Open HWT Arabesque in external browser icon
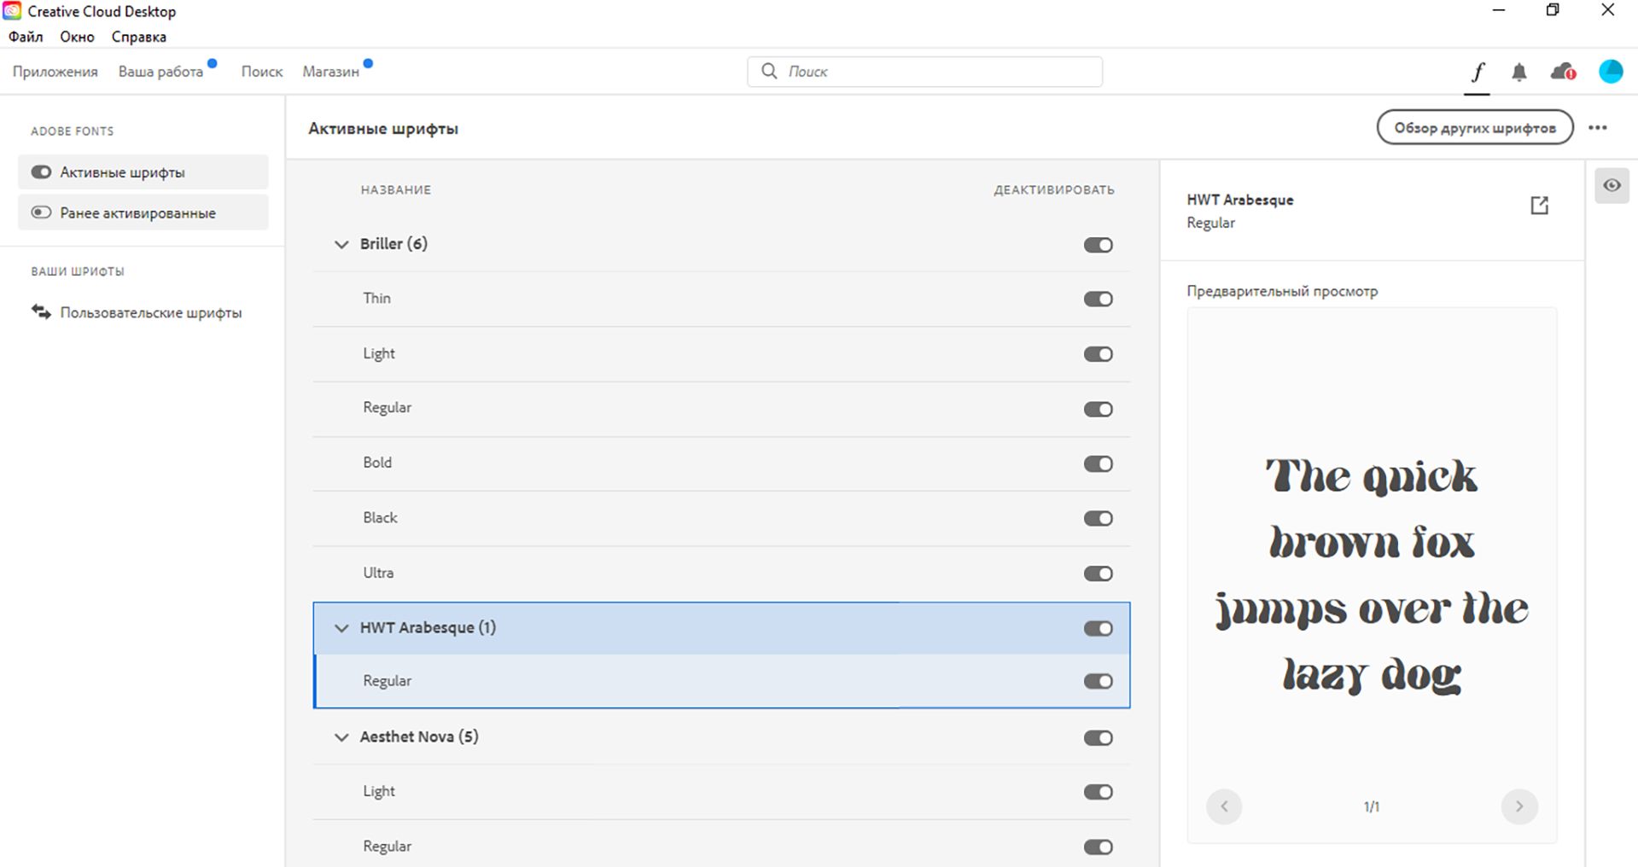The height and width of the screenshot is (867, 1638). point(1539,205)
